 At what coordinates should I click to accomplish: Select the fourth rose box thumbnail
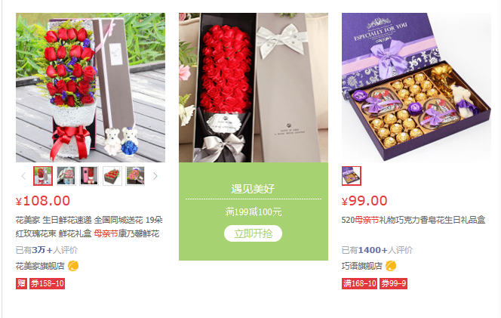tap(112, 176)
